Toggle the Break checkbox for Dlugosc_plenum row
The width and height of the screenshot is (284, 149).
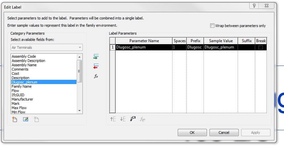pos(260,47)
